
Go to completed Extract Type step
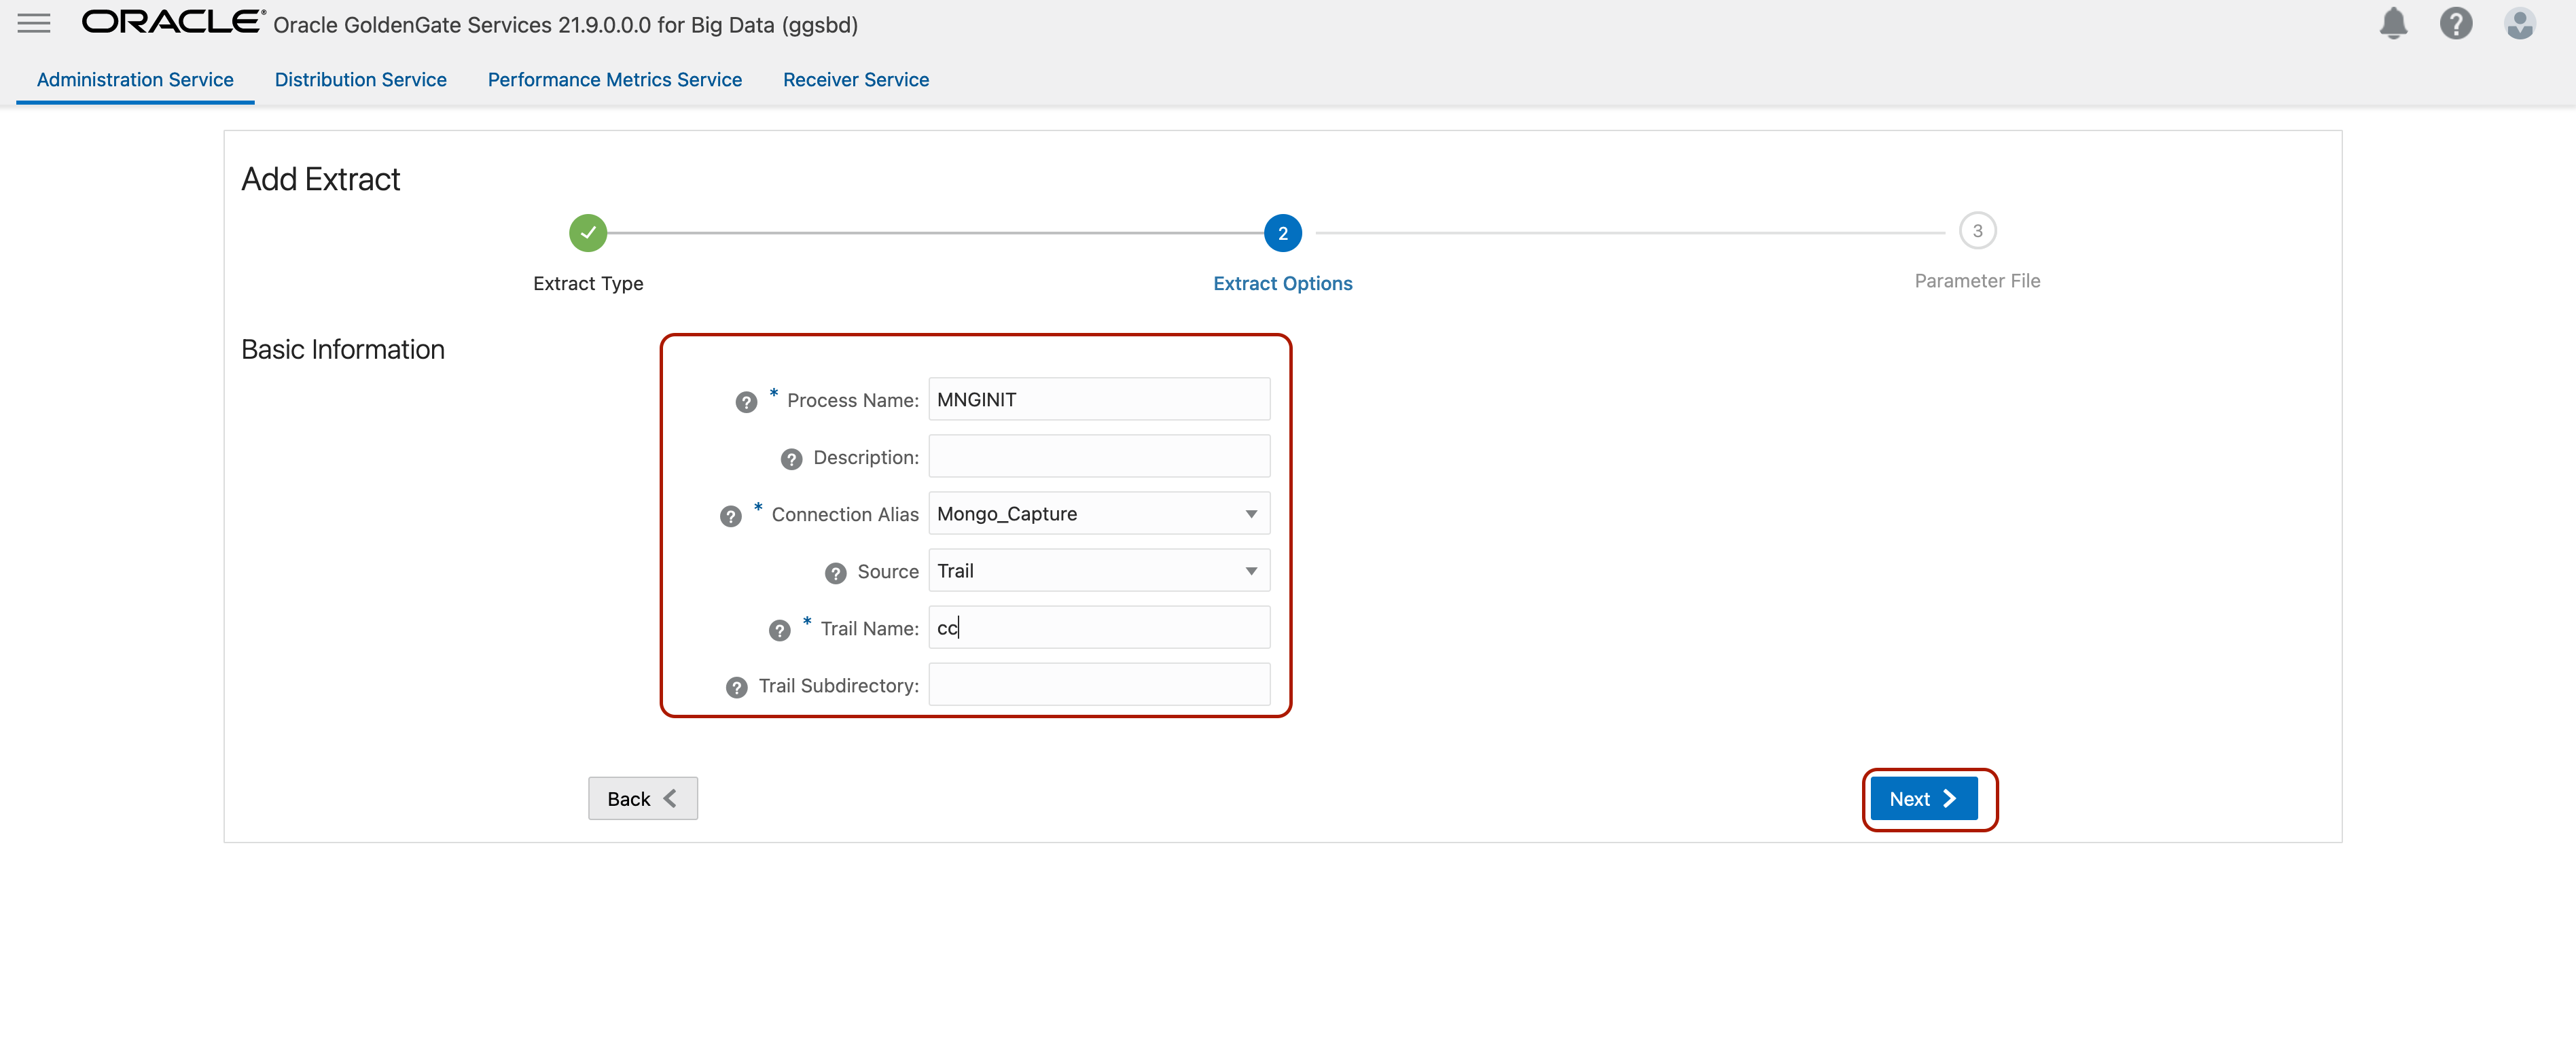(x=588, y=233)
